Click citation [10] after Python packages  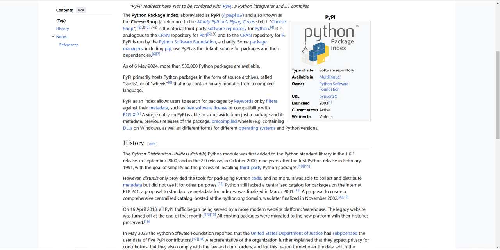click(x=301, y=166)
